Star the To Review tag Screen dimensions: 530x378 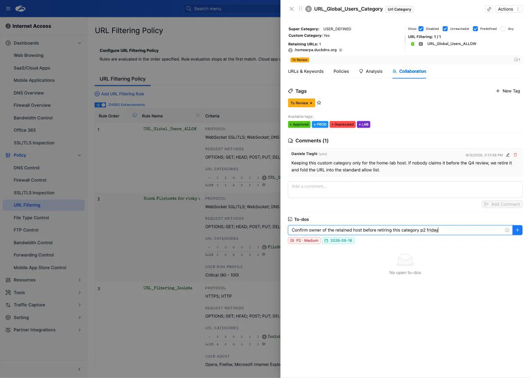(319, 103)
